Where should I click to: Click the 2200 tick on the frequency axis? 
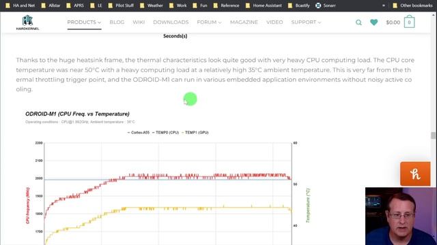click(x=39, y=143)
